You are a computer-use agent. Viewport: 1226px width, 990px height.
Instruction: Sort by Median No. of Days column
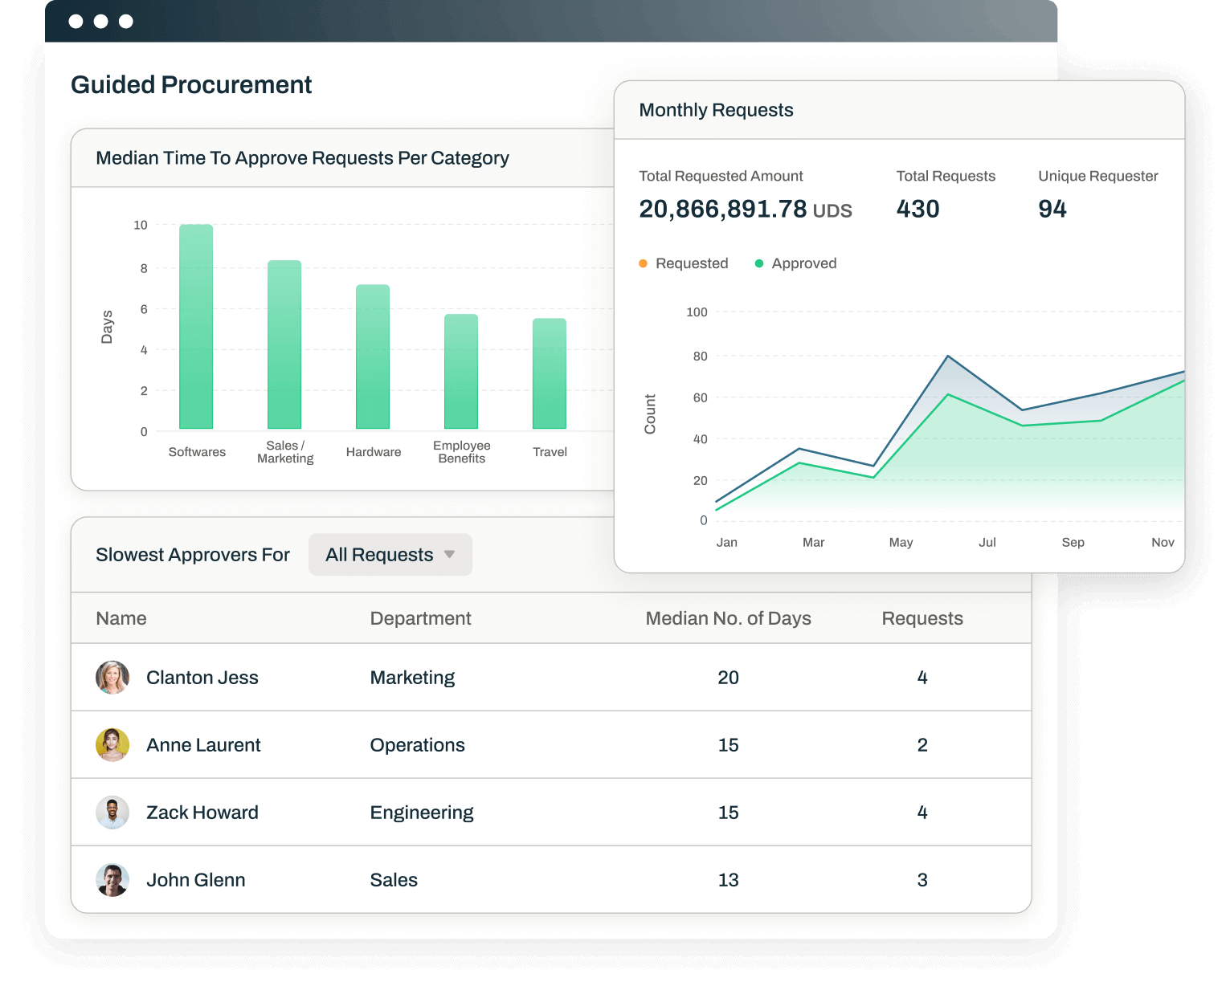click(x=728, y=618)
